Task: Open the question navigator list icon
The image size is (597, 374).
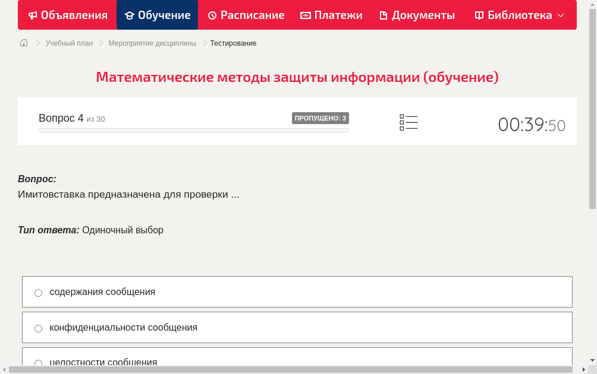Action: [x=409, y=122]
